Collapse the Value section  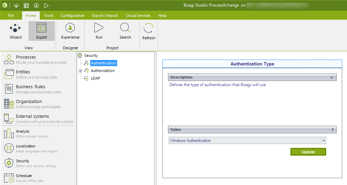pos(332,130)
